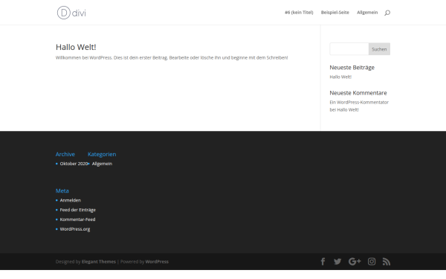
Task: Open the Twitter icon in footer
Action: (x=337, y=261)
